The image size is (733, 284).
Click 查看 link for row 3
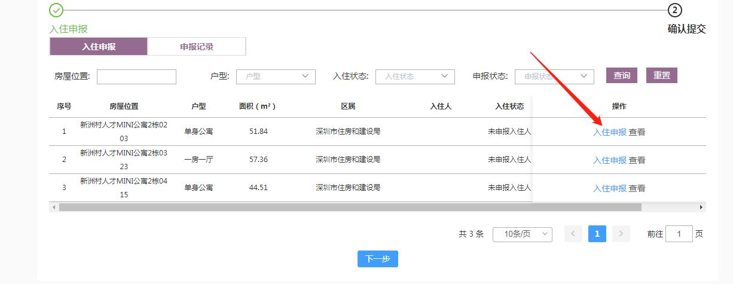[637, 188]
